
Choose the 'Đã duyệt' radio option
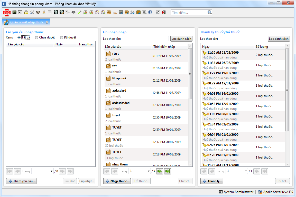tap(61, 37)
